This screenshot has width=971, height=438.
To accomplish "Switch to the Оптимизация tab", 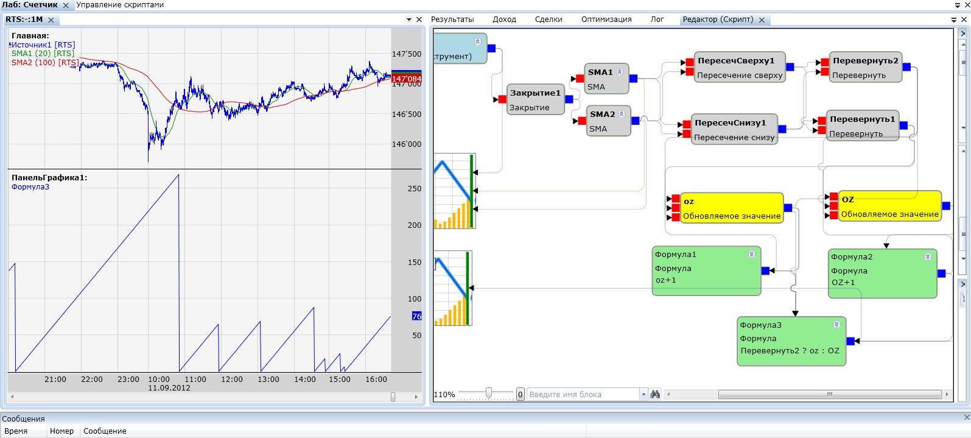I will point(606,19).
